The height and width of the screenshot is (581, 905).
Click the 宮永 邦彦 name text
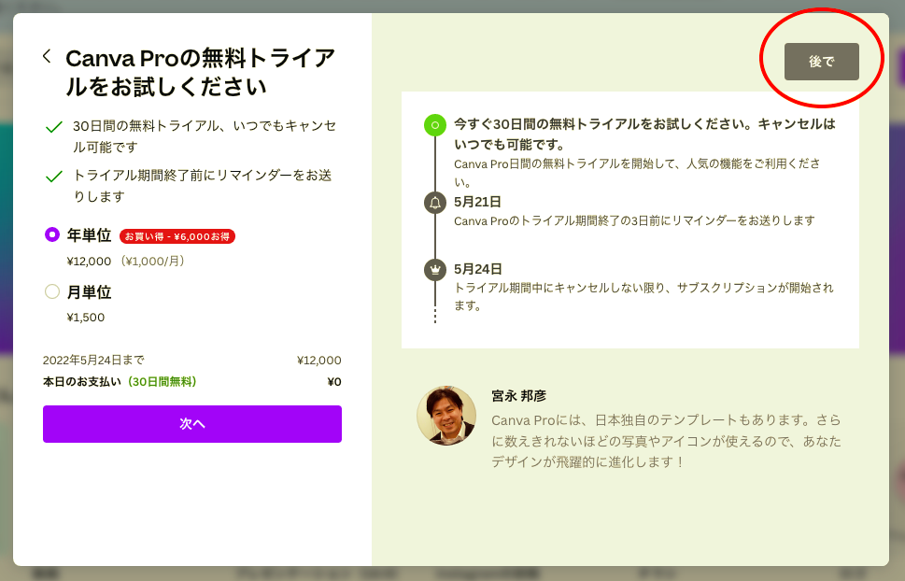[x=518, y=396]
